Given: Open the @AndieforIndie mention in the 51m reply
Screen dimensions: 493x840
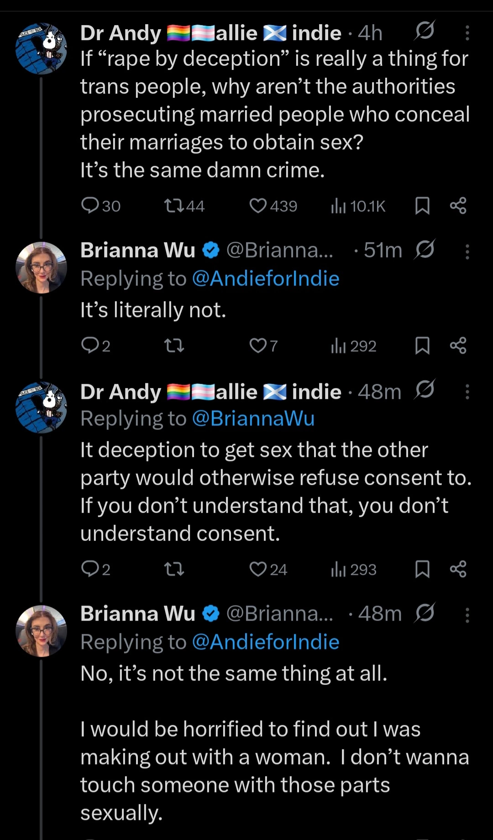Looking at the screenshot, I should click(266, 278).
